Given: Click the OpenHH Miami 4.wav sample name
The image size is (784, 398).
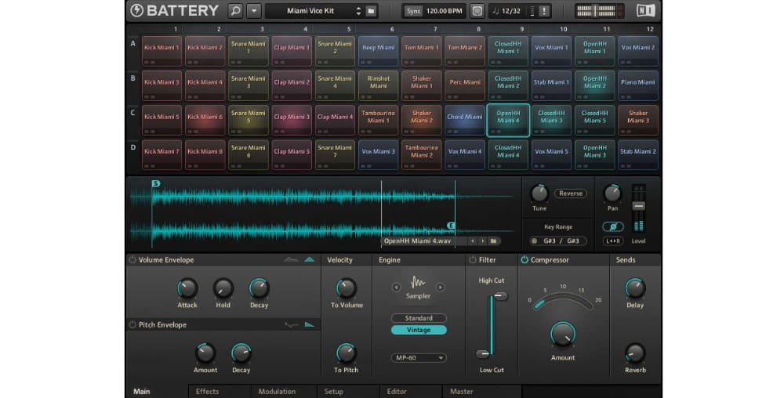Looking at the screenshot, I should [417, 241].
